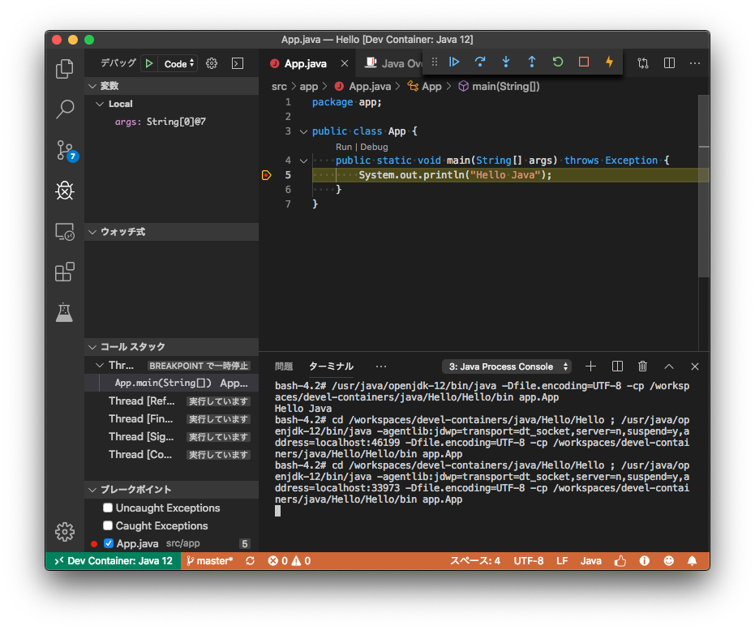Step over in the debug toolbar

click(480, 62)
